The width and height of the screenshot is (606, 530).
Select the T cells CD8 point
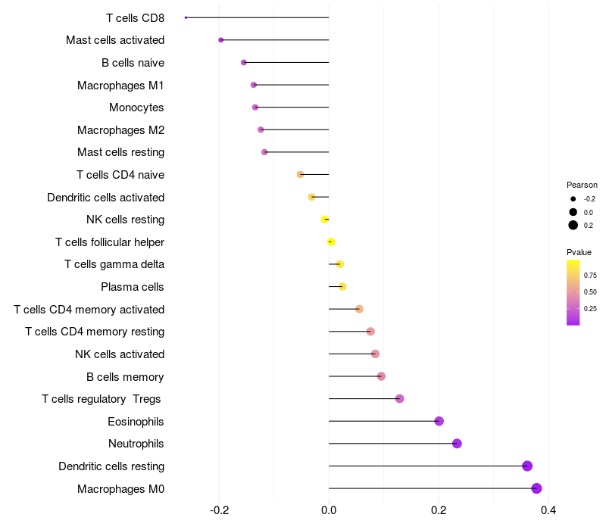tap(186, 17)
